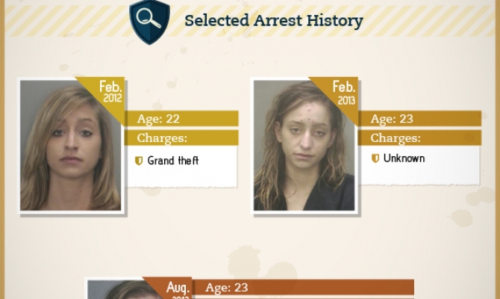500x299 pixels.
Task: Click the white charges box under Unknown
Action: coord(419,165)
